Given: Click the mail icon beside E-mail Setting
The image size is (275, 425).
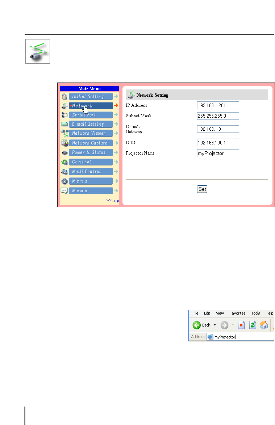Looking at the screenshot, I should tap(64, 124).
